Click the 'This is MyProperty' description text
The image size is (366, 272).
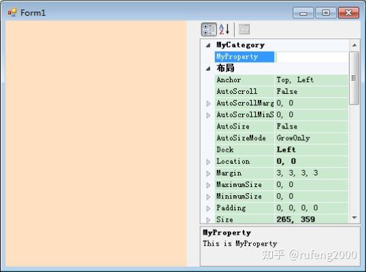tap(239, 243)
